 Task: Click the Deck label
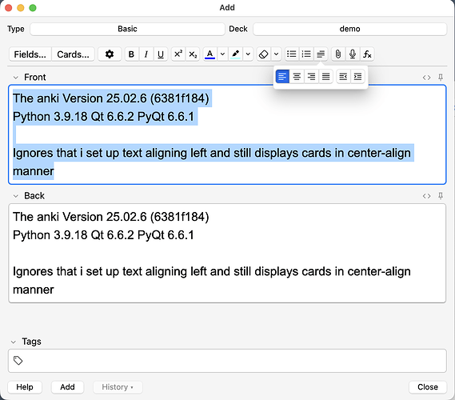pos(238,29)
